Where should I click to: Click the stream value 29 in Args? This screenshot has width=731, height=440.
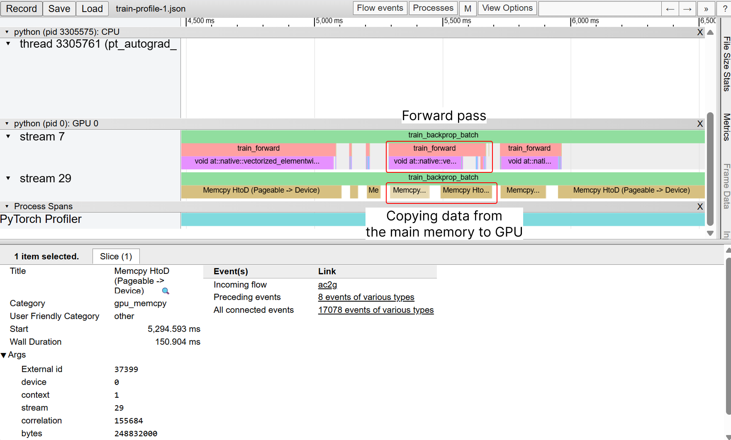119,408
